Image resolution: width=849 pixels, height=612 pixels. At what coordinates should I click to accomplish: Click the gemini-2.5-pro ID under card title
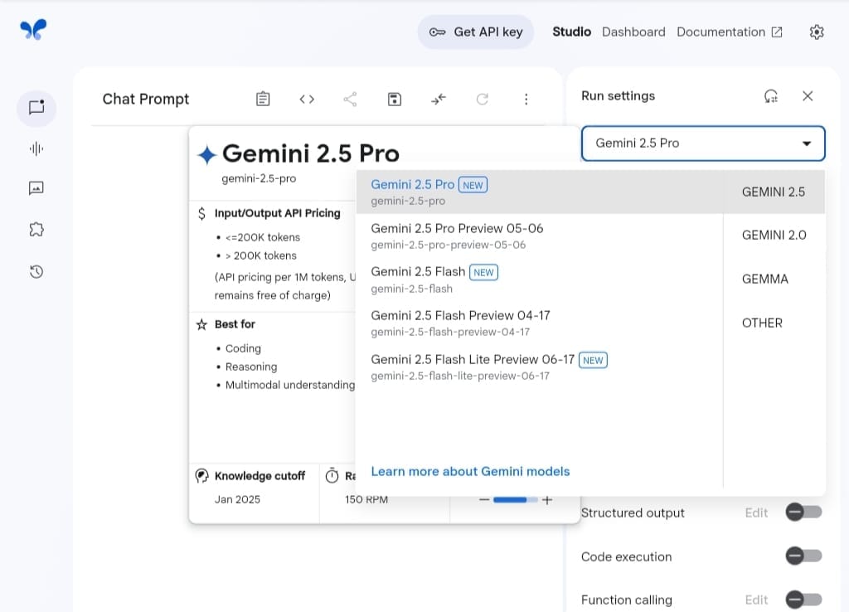[x=259, y=178]
